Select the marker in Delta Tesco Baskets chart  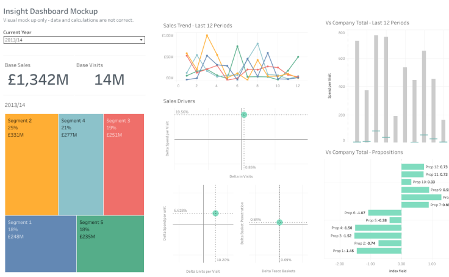pos(279,223)
